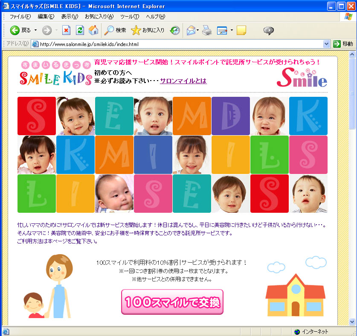Image resolution: width=357 pixels, height=336 pixels.
Task: Open the address bar URL dropdown
Action: click(326, 44)
